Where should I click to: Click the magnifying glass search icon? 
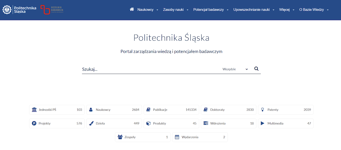[256, 69]
